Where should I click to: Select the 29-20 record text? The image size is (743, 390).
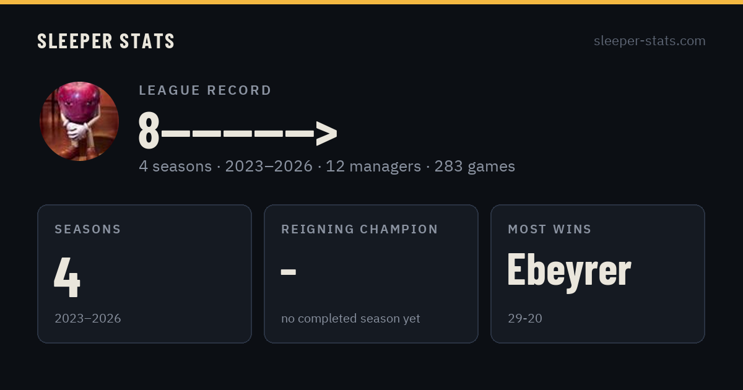pos(525,318)
